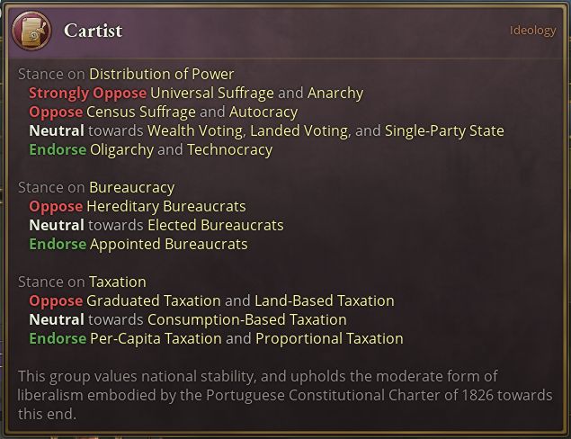Image resolution: width=571 pixels, height=439 pixels.
Task: Click the Land-Based Taxation link
Action: (324, 300)
